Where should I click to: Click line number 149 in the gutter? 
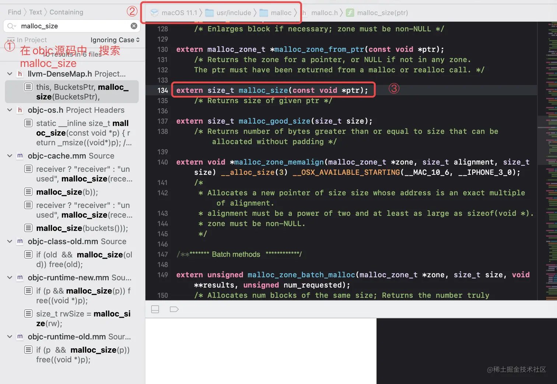click(162, 275)
